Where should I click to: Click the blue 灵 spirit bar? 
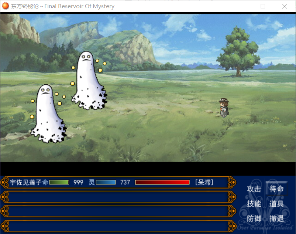106,182
